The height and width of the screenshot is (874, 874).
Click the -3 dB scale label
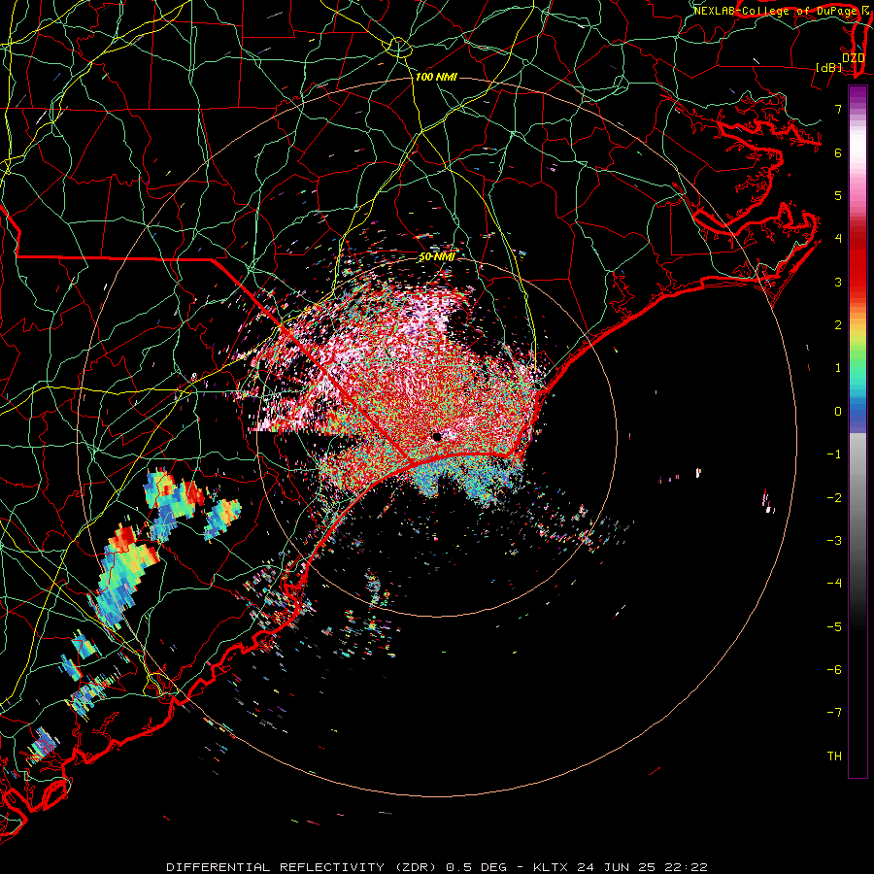coord(834,541)
